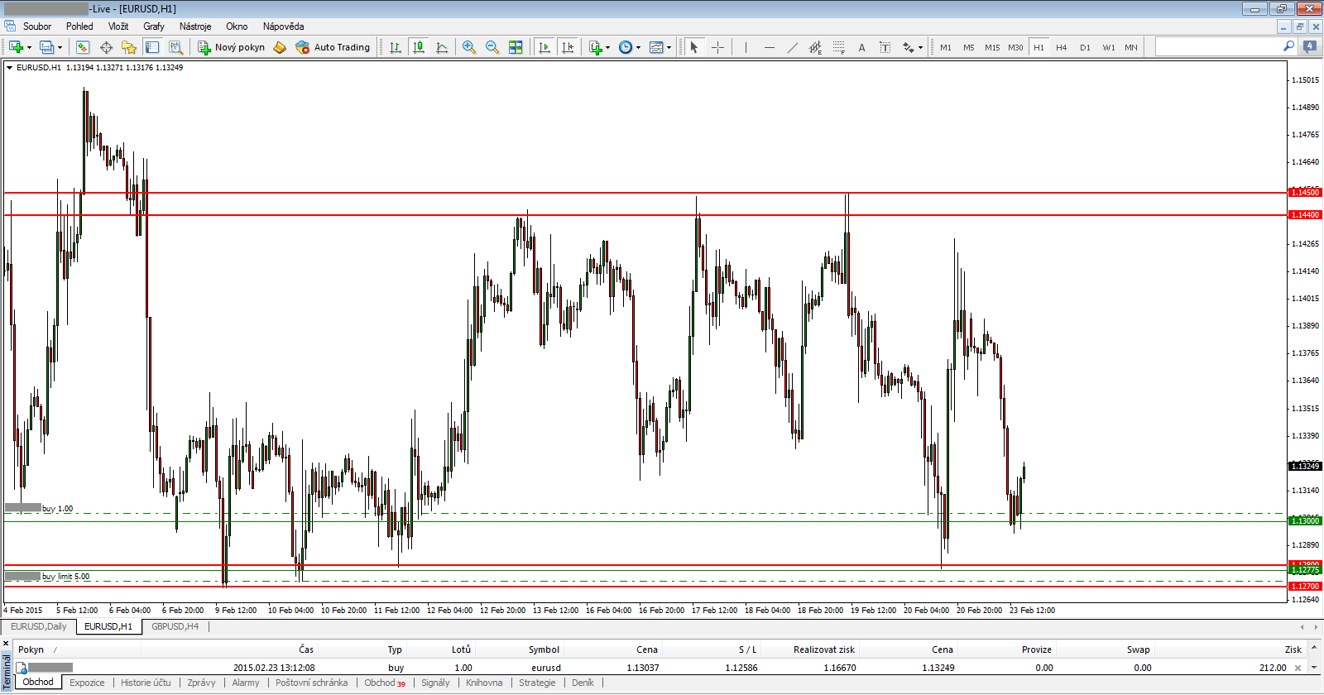This screenshot has height=695, width=1324.
Task: Switch the chart to bar chart
Action: [x=396, y=47]
